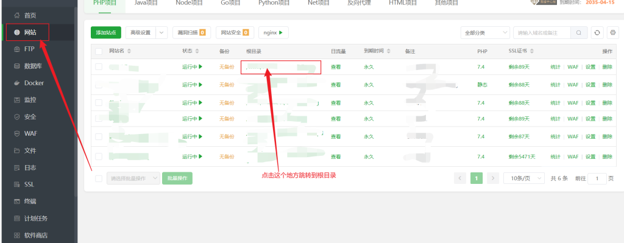Tick the select-all checkbox in table header
The width and height of the screenshot is (624, 243).
99,51
